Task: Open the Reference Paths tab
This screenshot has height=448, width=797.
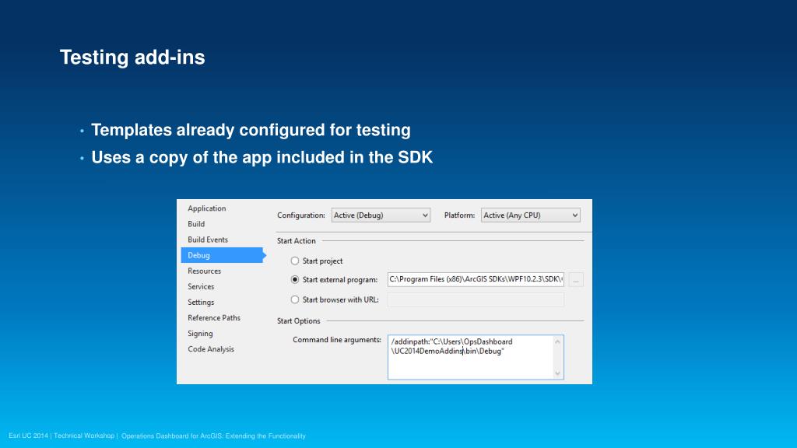Action: click(214, 317)
